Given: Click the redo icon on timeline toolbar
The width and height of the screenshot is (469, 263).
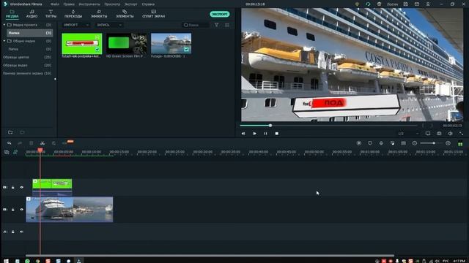Looking at the screenshot, I should pos(20,143).
